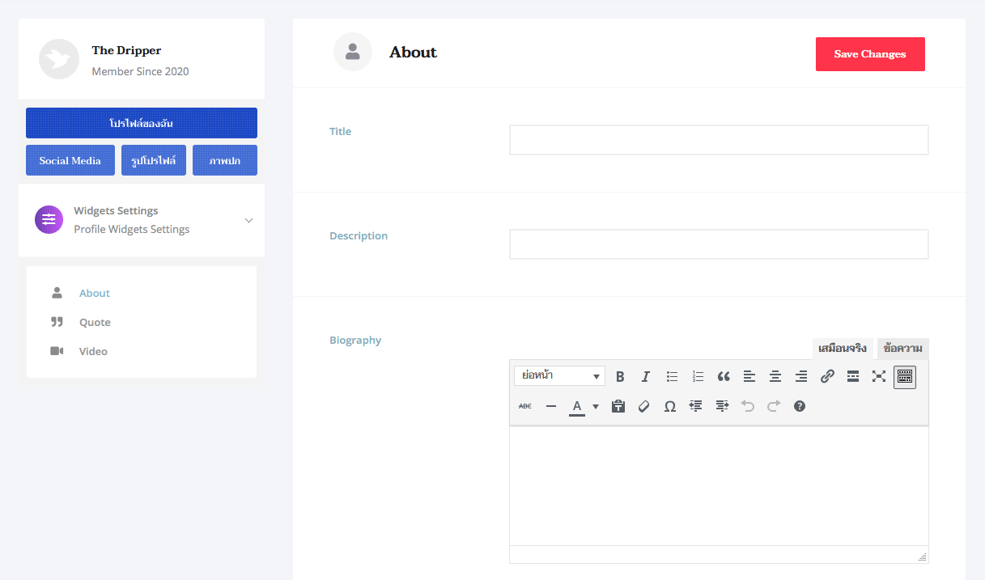Insert a special character (Omega icon)
985x580 pixels.
tap(670, 406)
